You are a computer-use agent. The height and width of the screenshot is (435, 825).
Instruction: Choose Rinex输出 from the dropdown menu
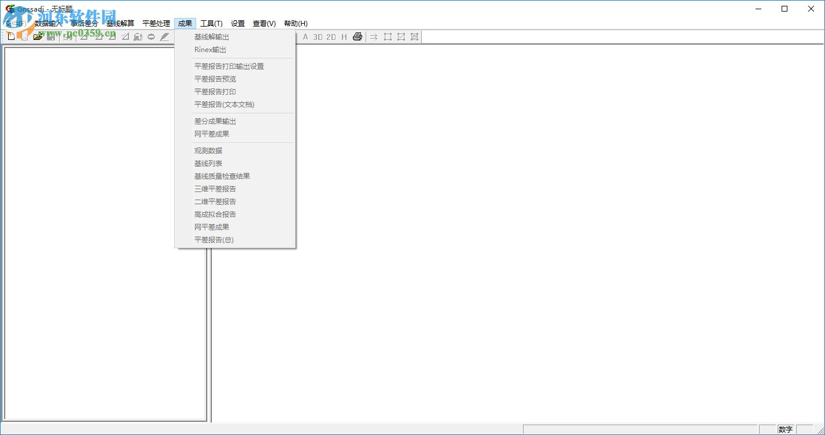[x=235, y=50]
